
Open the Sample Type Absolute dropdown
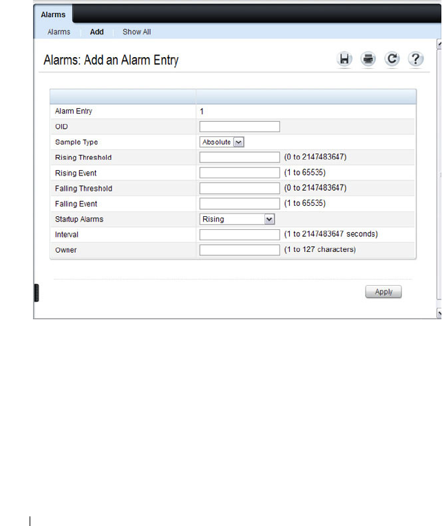pyautogui.click(x=222, y=142)
